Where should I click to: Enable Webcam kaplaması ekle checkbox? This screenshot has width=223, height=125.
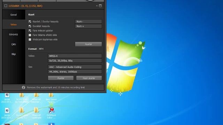point(30,40)
